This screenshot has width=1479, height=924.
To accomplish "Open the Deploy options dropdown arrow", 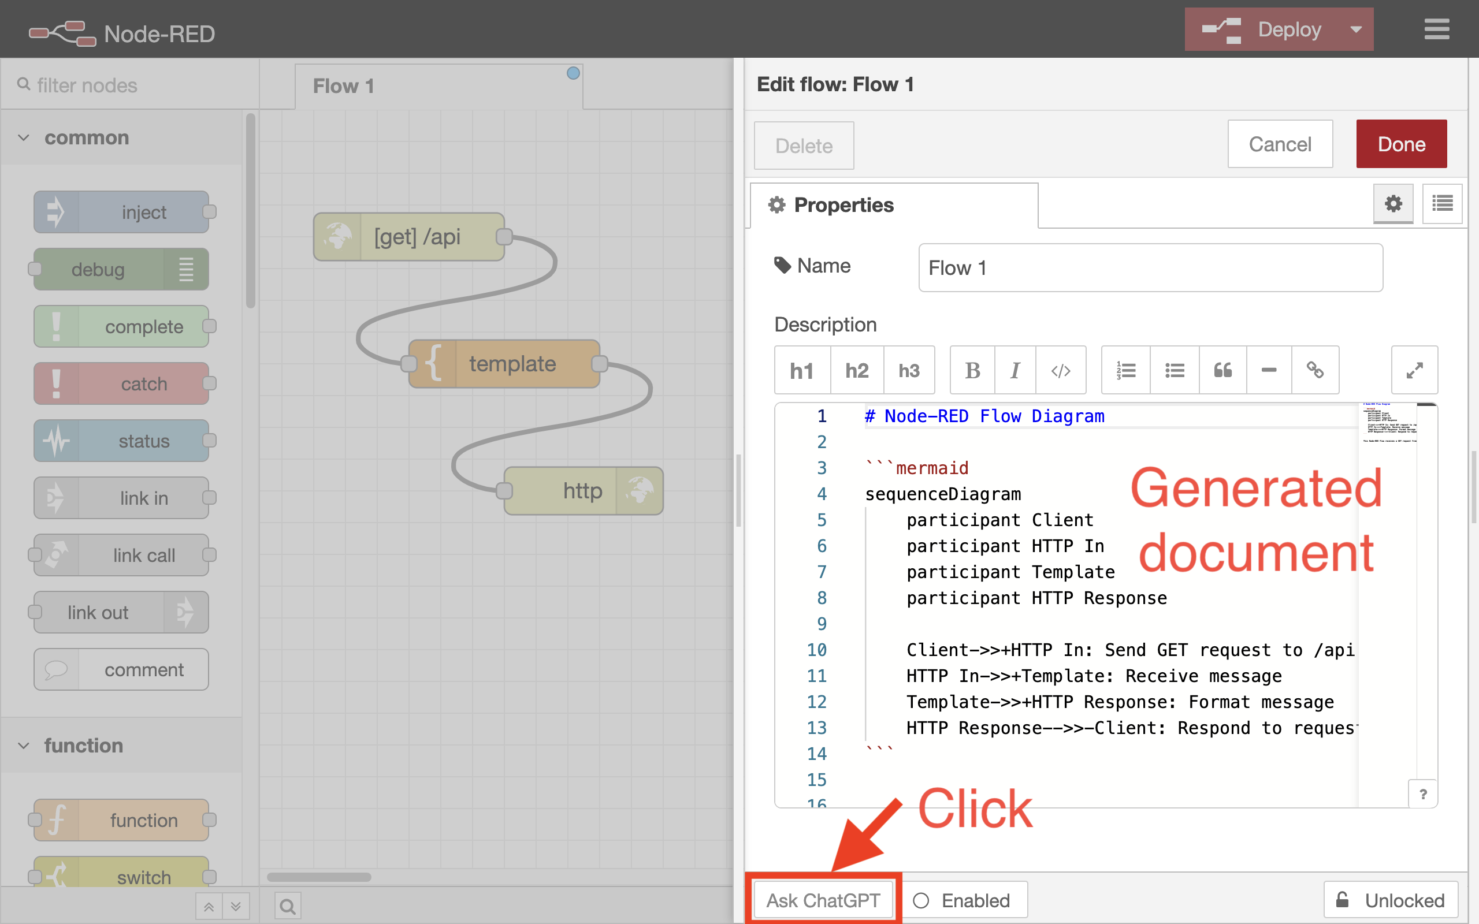I will (1355, 29).
